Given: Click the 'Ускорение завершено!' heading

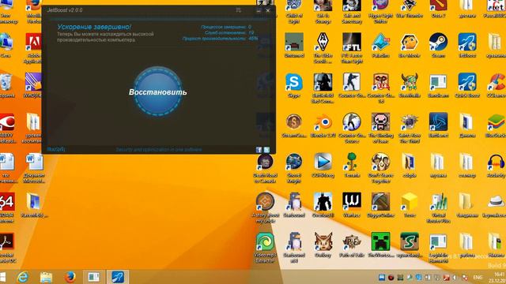Looking at the screenshot, I should (94, 27).
